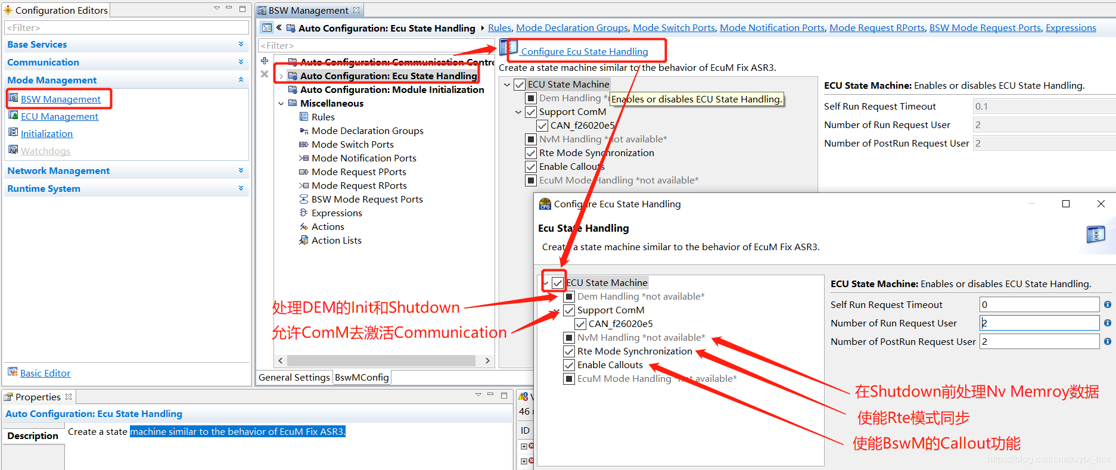The width and height of the screenshot is (1116, 470).
Task: Open the Mode Declaration Groups breadcrumb link
Action: [572, 27]
